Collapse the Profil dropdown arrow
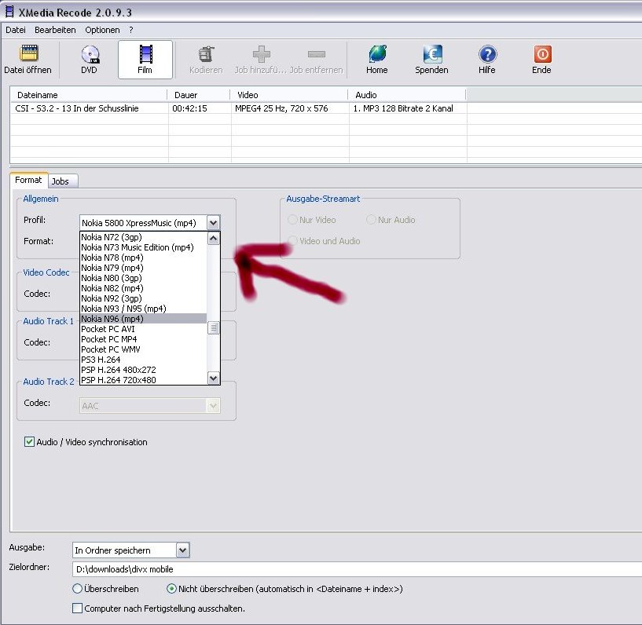The width and height of the screenshot is (642, 625). coord(213,223)
